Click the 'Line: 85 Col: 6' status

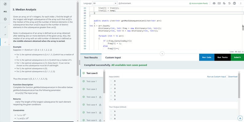click(x=236, y=52)
